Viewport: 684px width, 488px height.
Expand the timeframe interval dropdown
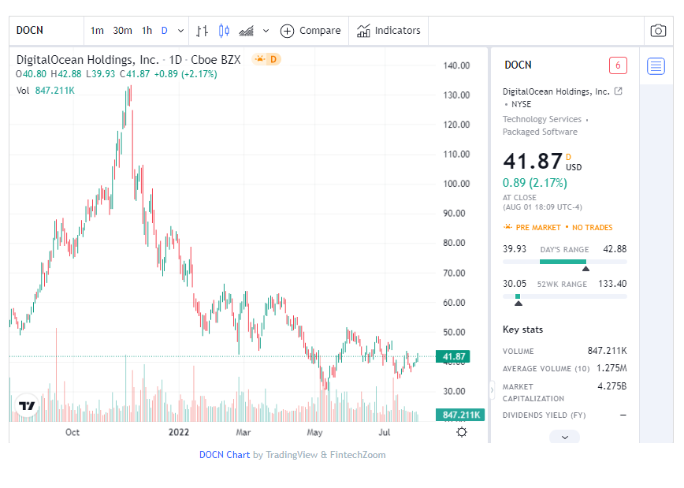click(x=180, y=31)
